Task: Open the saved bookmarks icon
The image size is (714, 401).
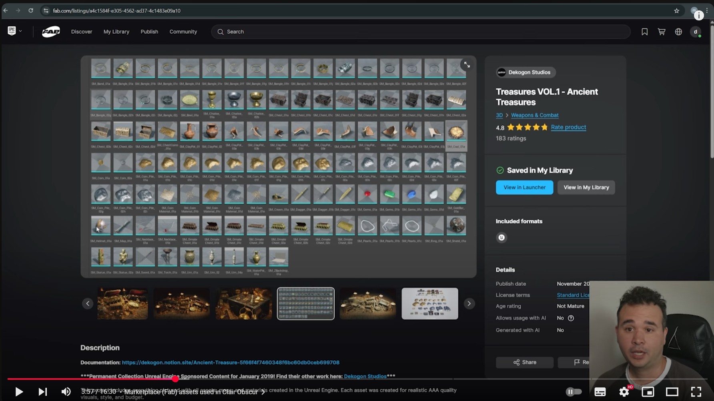Action: coord(644,32)
